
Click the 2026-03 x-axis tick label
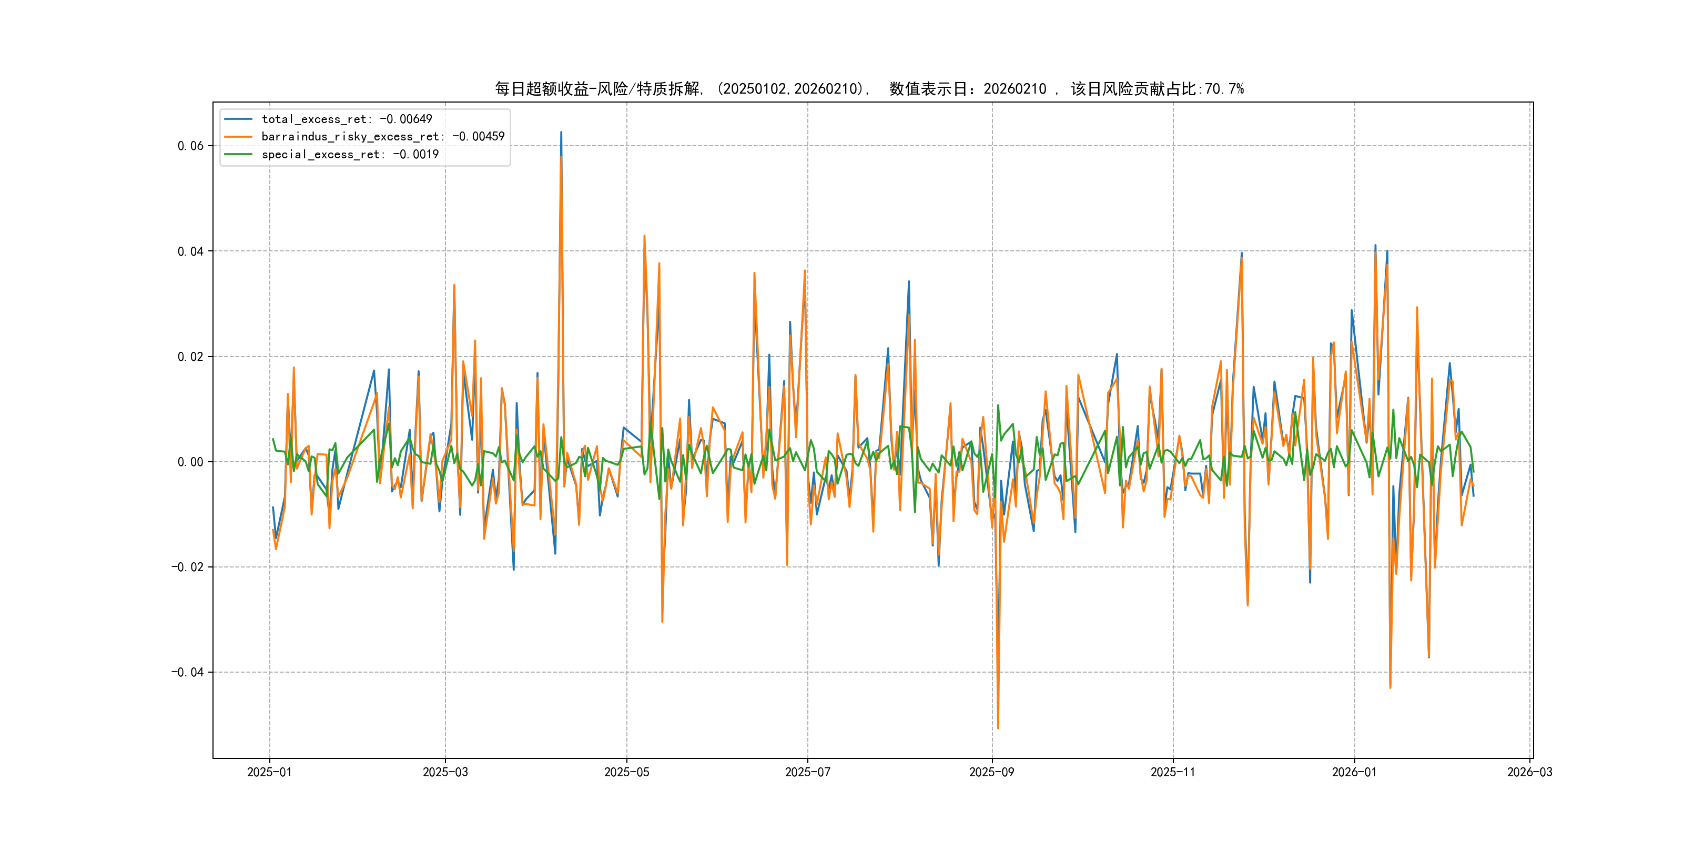click(x=1529, y=772)
